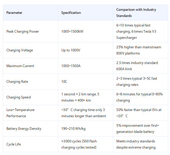Select the Peak Charging Power cell
Image resolution: width=170 pixels, height=155 pixels.
point(23,31)
